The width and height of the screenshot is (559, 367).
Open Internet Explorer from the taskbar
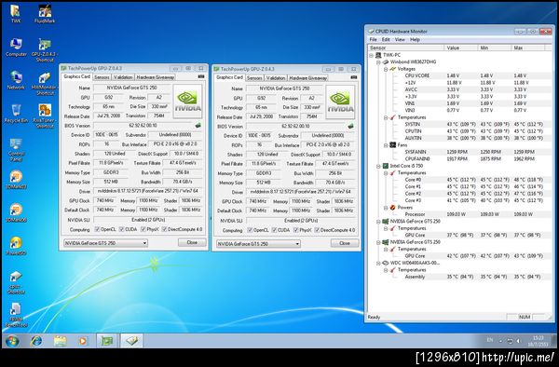tap(36, 341)
